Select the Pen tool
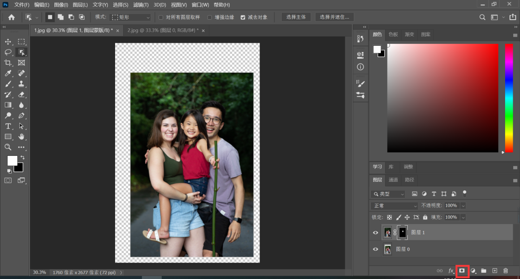This screenshot has height=279, width=520. (x=22, y=115)
